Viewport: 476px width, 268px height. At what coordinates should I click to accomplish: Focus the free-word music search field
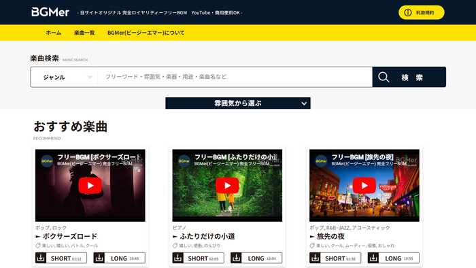coord(235,77)
